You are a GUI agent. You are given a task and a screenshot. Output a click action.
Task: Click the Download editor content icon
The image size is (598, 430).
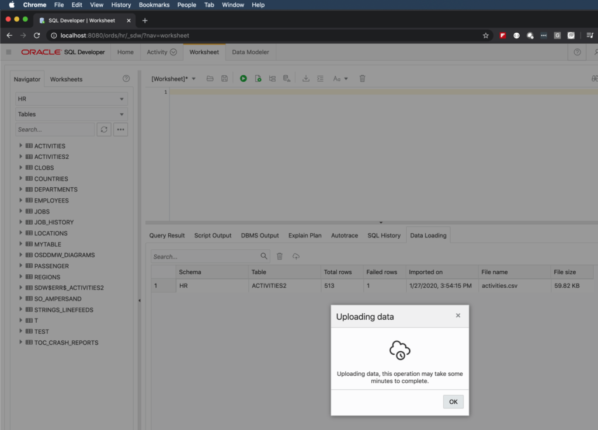(306, 78)
